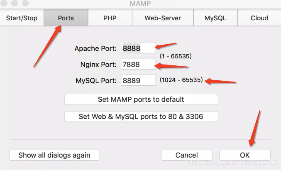The image size is (281, 170).
Task: Open the PHP tab
Action: pos(110,18)
